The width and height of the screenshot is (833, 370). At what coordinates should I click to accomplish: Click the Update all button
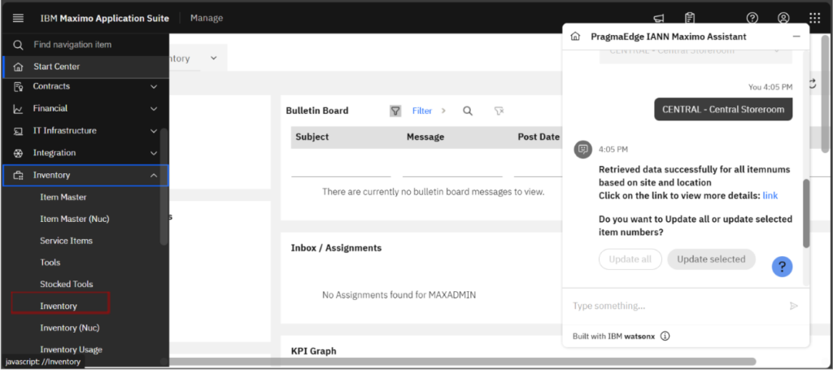(630, 259)
